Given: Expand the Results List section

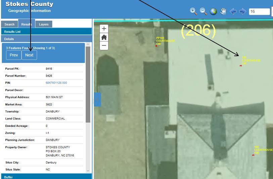Looking at the screenshot, I should pyautogui.click(x=46, y=32).
